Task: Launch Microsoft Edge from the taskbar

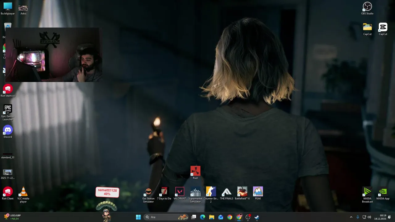Action: click(203, 217)
